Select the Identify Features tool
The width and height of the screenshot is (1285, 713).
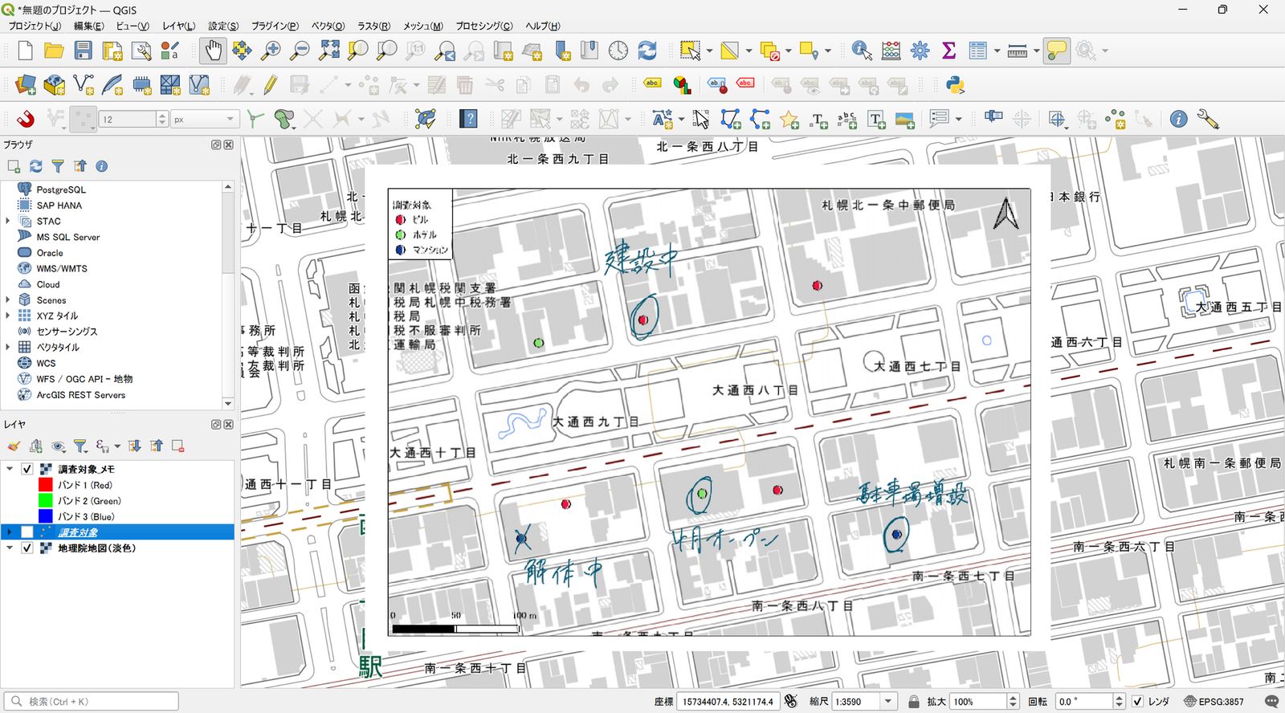(x=862, y=51)
